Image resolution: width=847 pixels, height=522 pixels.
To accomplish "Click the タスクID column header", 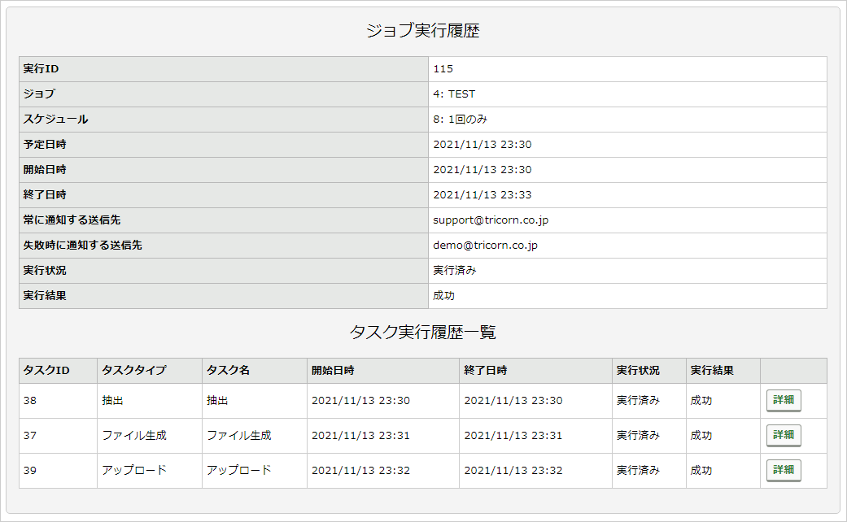I will (x=59, y=370).
